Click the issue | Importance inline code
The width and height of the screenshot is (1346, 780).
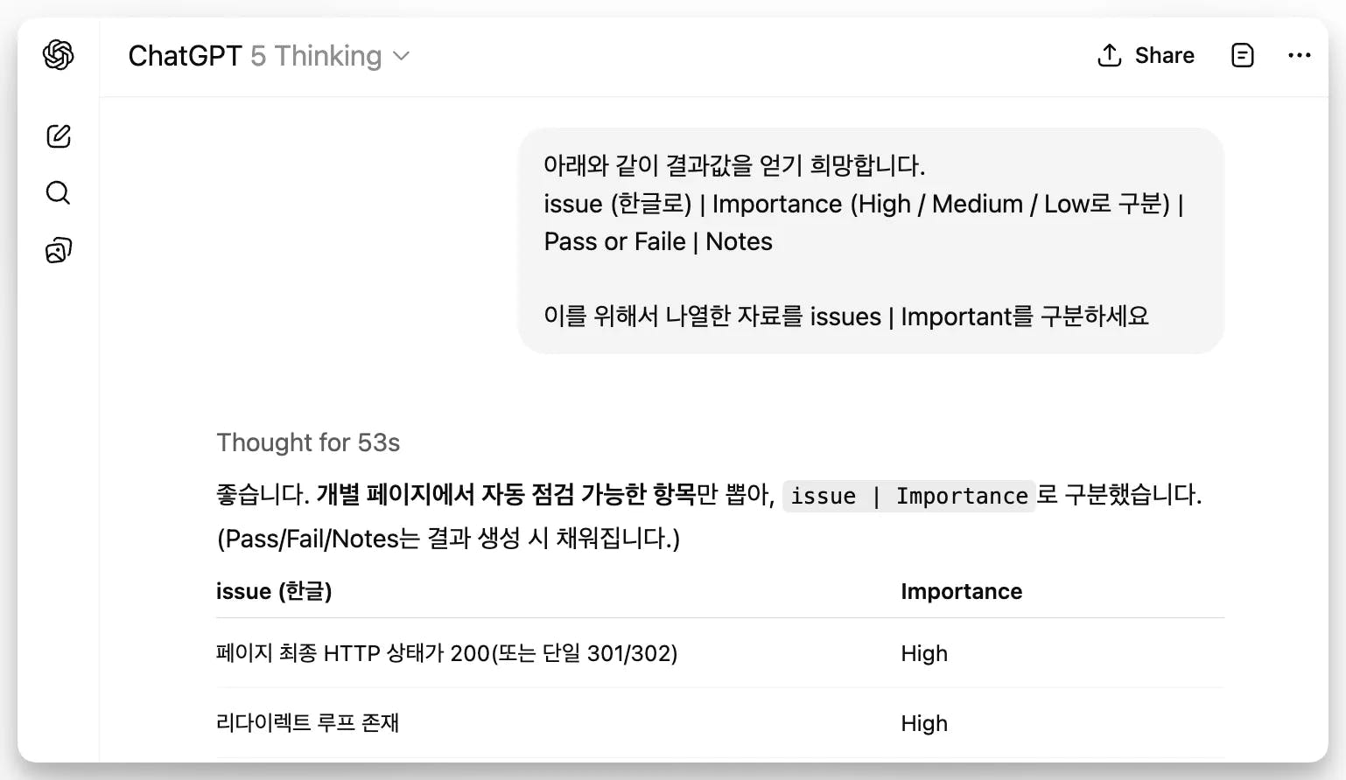[x=909, y=496]
